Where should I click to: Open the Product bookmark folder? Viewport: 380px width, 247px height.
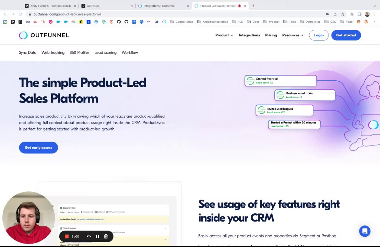click(271, 22)
